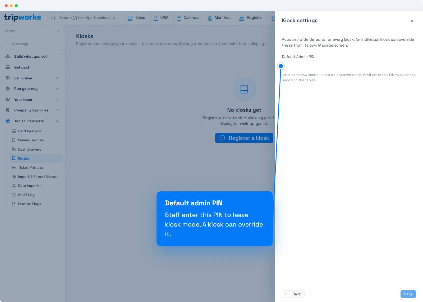The width and height of the screenshot is (423, 302).
Task: Click the Audit Log history icon
Action: coord(14,195)
